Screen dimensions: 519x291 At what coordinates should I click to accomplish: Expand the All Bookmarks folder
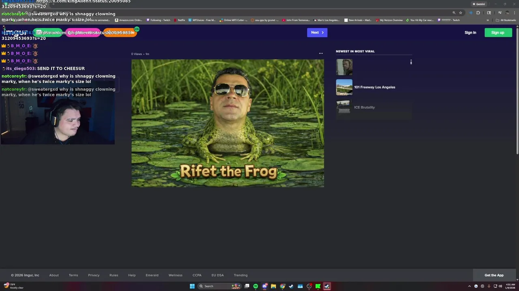506,20
